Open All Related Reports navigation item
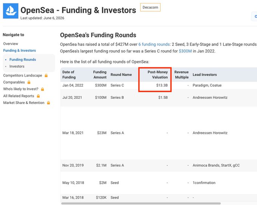 point(19,96)
